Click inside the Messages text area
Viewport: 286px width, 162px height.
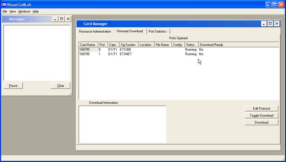tap(37, 53)
